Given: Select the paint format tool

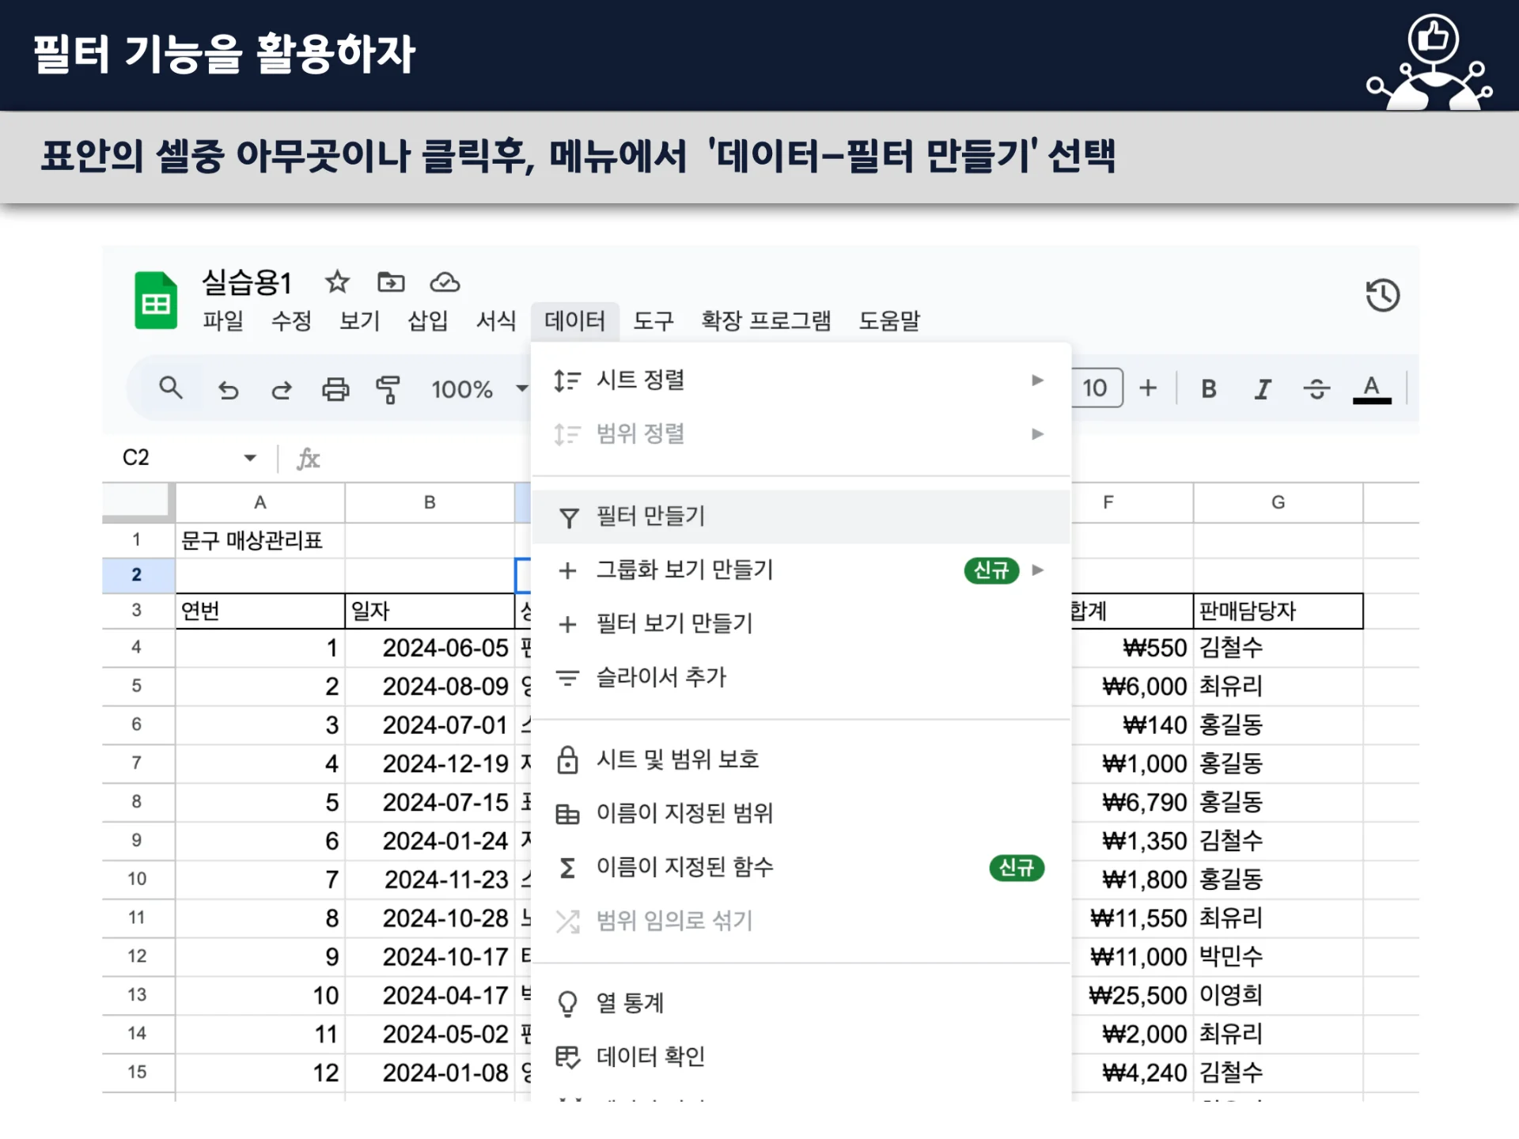Looking at the screenshot, I should (x=388, y=389).
